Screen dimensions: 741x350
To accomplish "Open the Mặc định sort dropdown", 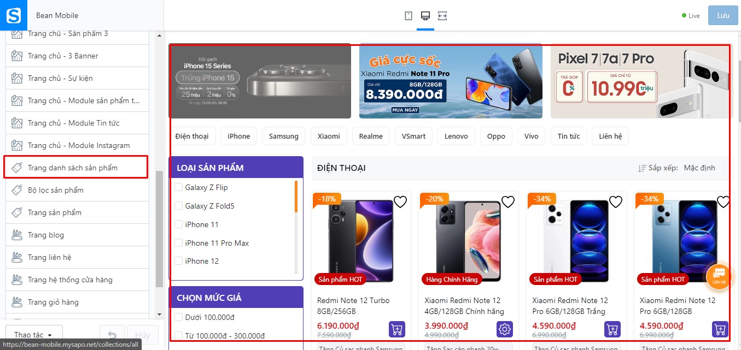I will [699, 168].
